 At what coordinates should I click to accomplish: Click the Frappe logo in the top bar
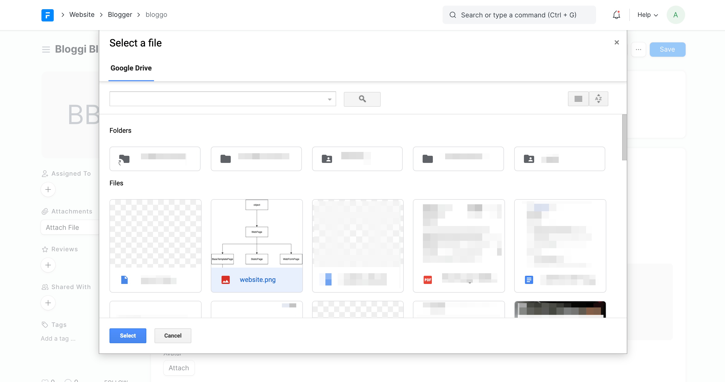[47, 15]
